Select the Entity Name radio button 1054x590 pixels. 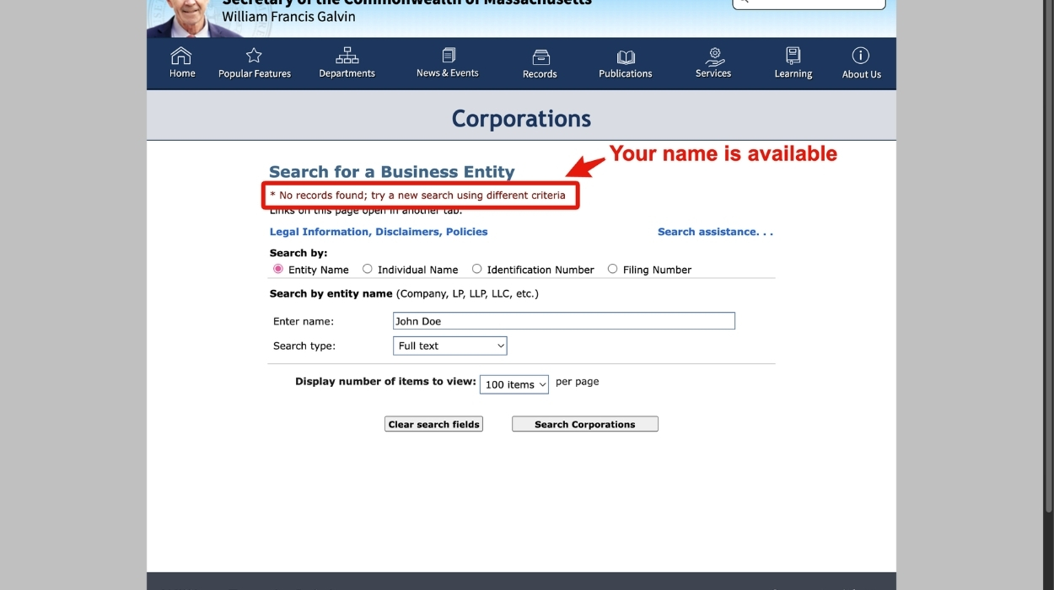point(278,269)
